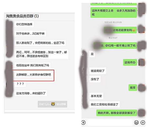Viewport: 147px width, 127px height.
Task: Select the message 你们怎样选择
Action: pyautogui.click(x=24, y=24)
